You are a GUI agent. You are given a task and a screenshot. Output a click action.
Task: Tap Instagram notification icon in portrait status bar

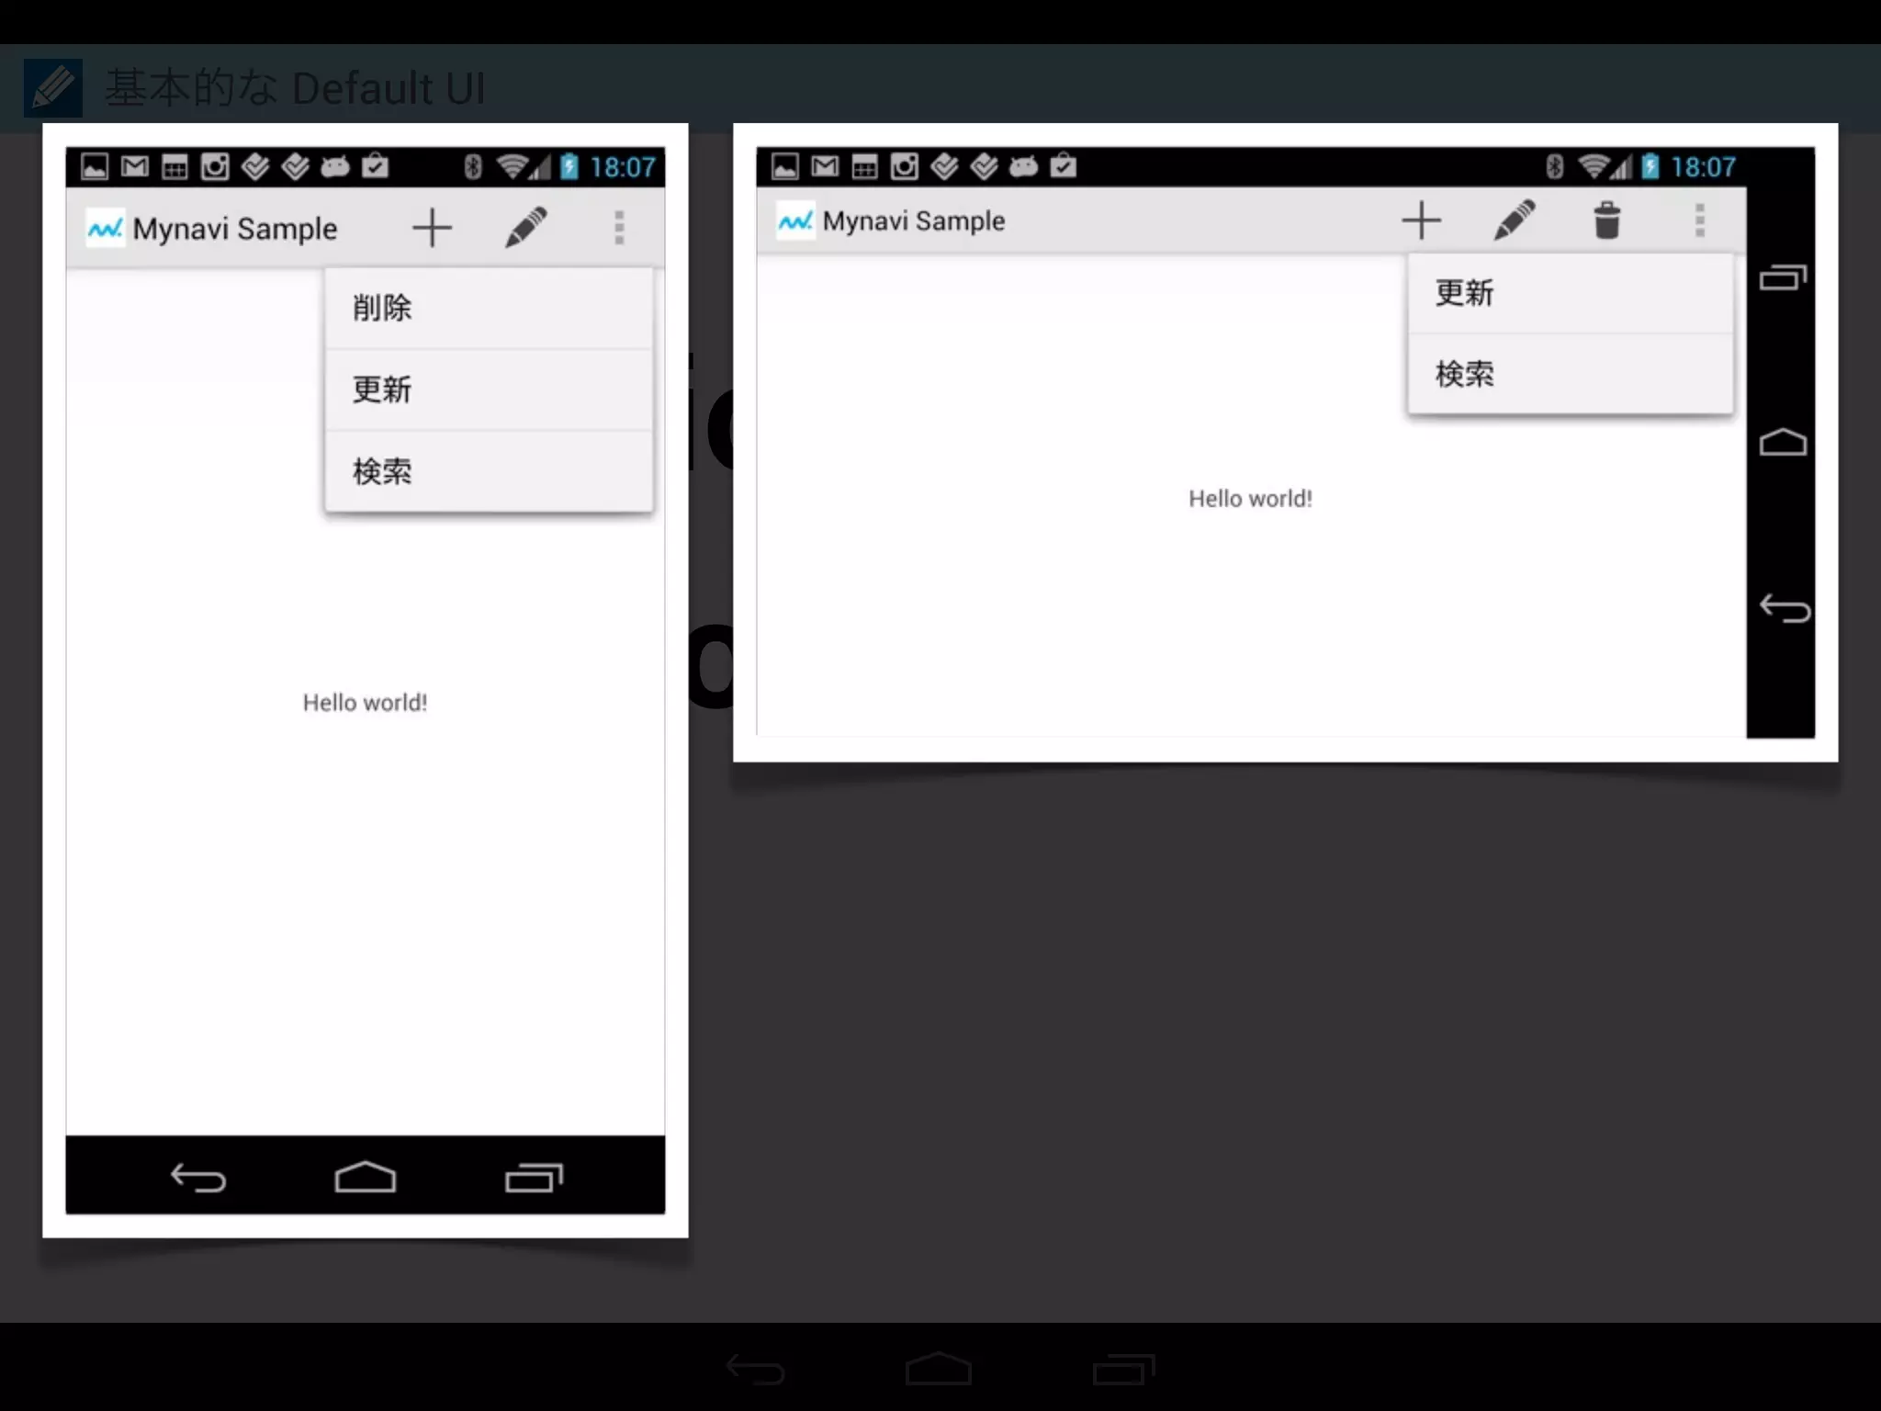215,166
